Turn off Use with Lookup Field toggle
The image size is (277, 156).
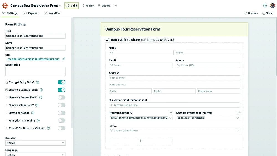(61, 90)
